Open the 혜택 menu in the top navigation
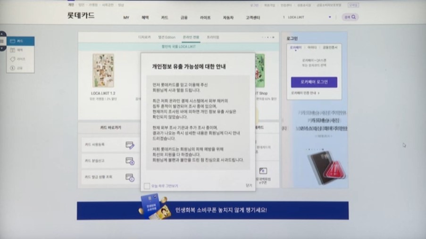Image resolution: width=426 pixels, height=239 pixels. (145, 18)
